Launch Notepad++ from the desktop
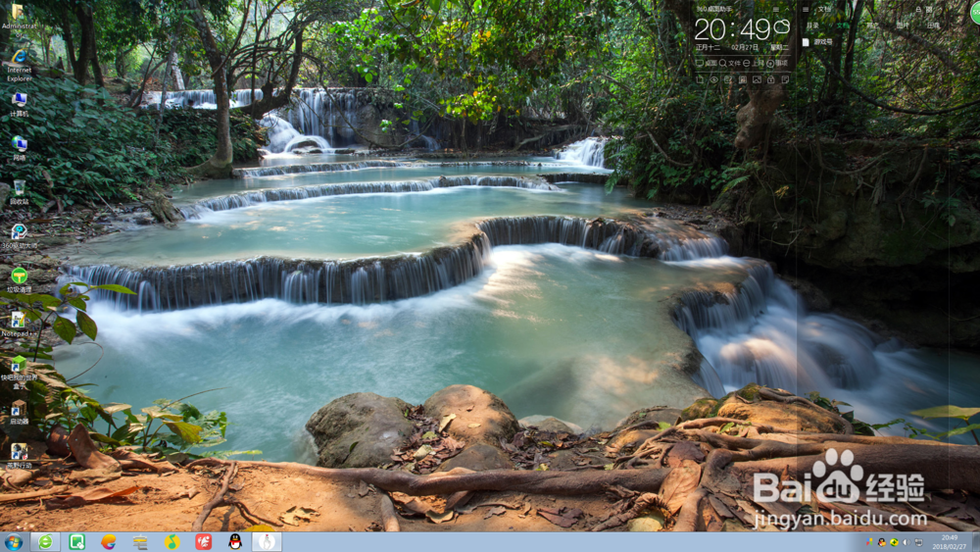Viewport: 980px width, 552px height. (19, 325)
